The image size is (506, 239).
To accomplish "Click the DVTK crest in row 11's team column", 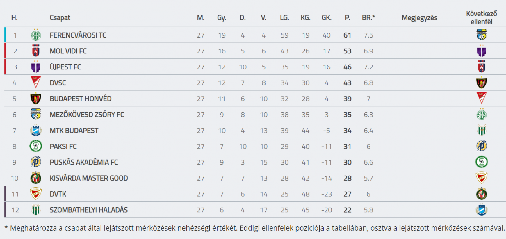I will tap(36, 194).
